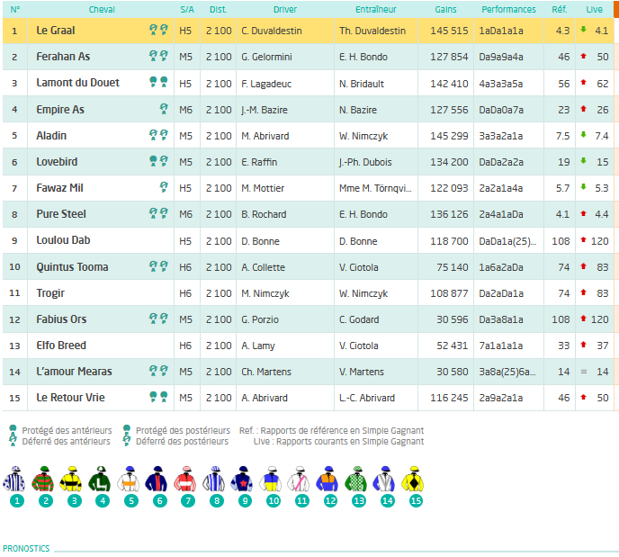Open the Pronostics section heading

[x=26, y=548]
